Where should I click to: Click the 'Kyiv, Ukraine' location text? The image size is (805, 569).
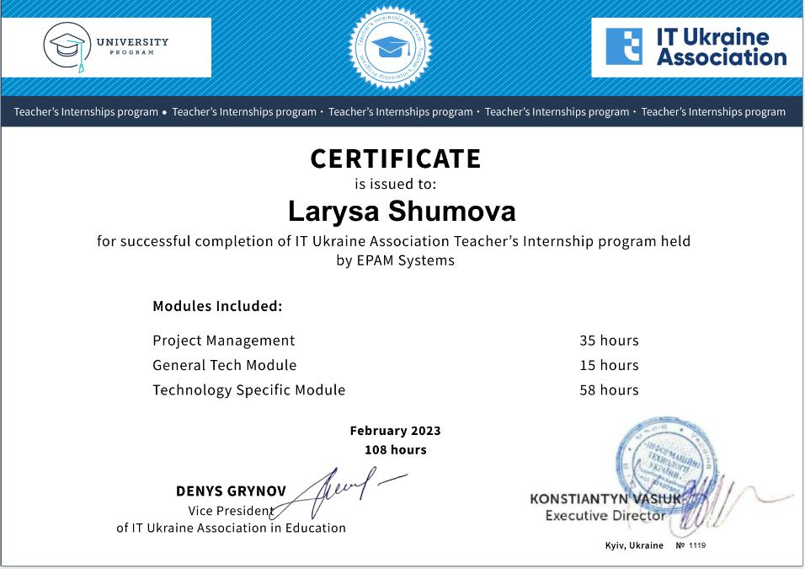pos(634,545)
